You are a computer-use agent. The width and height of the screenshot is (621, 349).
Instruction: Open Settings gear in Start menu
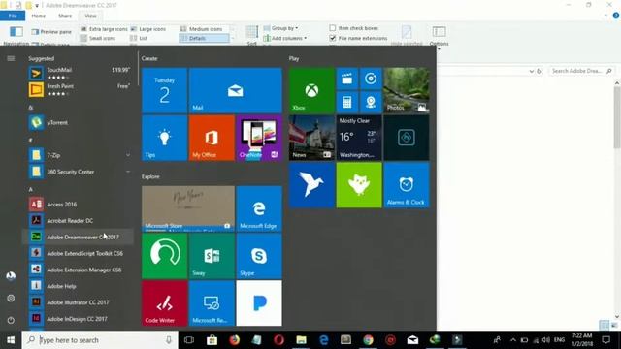coord(11,299)
